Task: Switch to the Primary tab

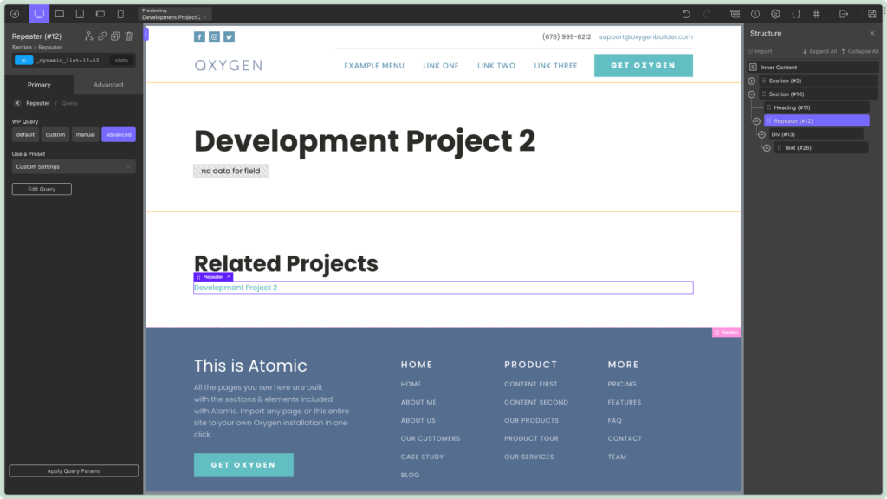Action: point(39,85)
